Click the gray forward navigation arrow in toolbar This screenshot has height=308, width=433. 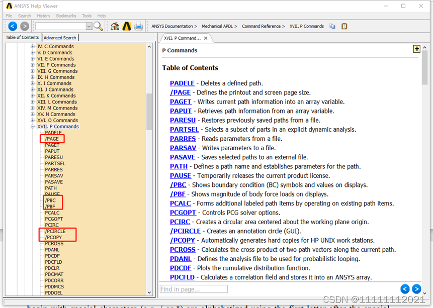(x=25, y=26)
